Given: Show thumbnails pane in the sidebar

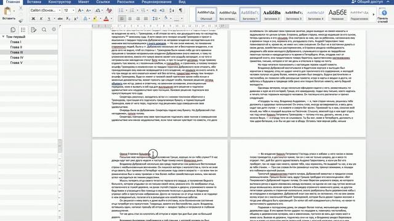Looking at the screenshot, I should (x=13, y=30).
